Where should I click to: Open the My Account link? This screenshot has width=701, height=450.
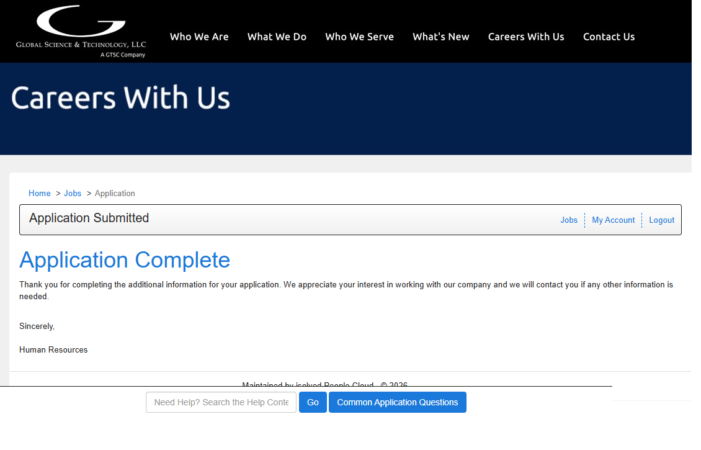pyautogui.click(x=613, y=220)
